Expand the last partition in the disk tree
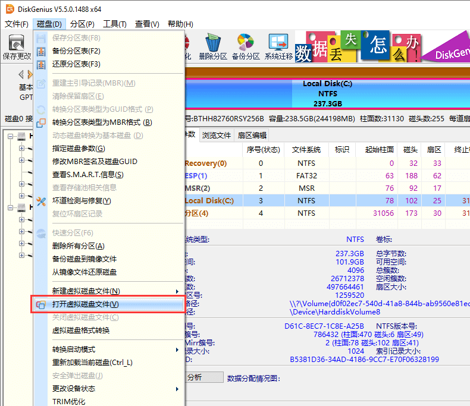470x406 pixels. click(x=21, y=256)
